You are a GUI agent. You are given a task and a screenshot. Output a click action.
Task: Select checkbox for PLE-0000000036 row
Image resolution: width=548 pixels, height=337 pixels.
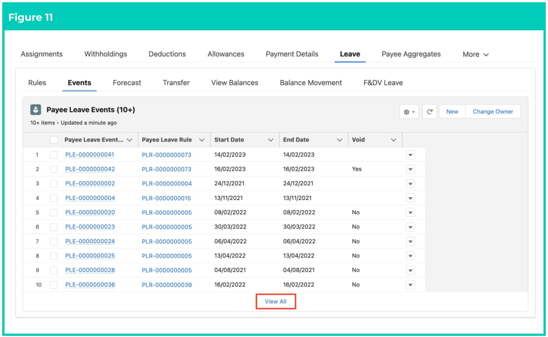(53, 285)
